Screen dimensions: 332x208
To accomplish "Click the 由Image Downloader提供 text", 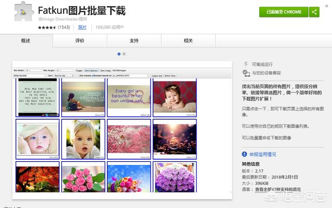I will [63, 19].
